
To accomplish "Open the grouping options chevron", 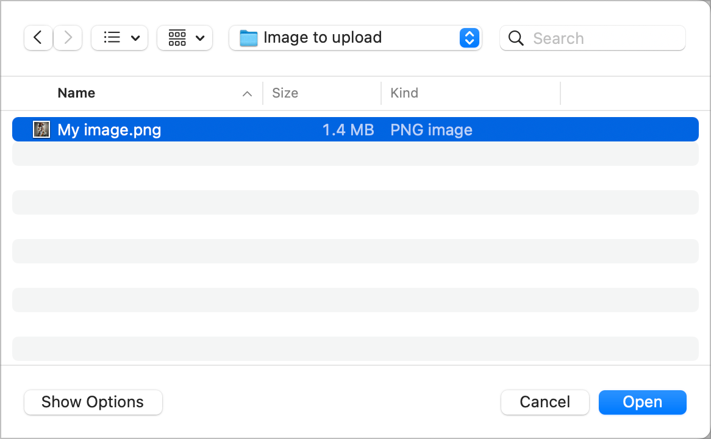I will 200,38.
